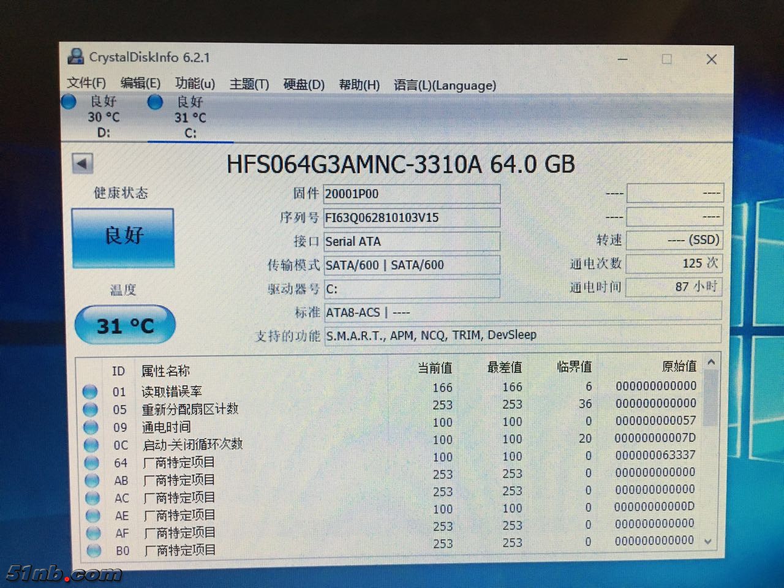Click the 31 °C temperature button
The height and width of the screenshot is (588, 784).
click(125, 325)
